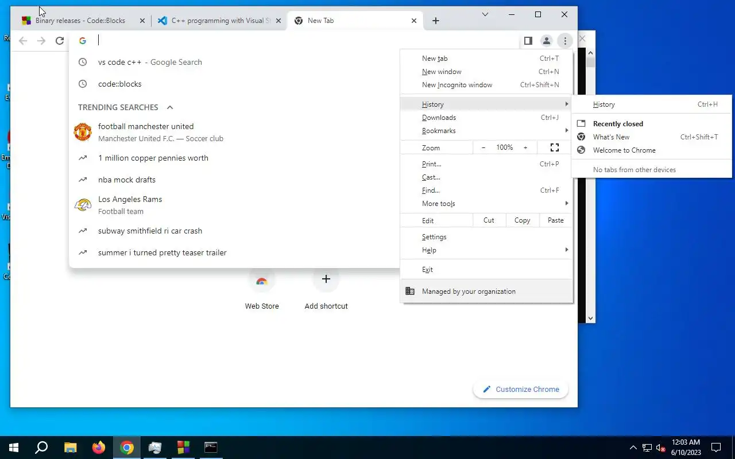Choose Cast... from the menu

coord(486,177)
